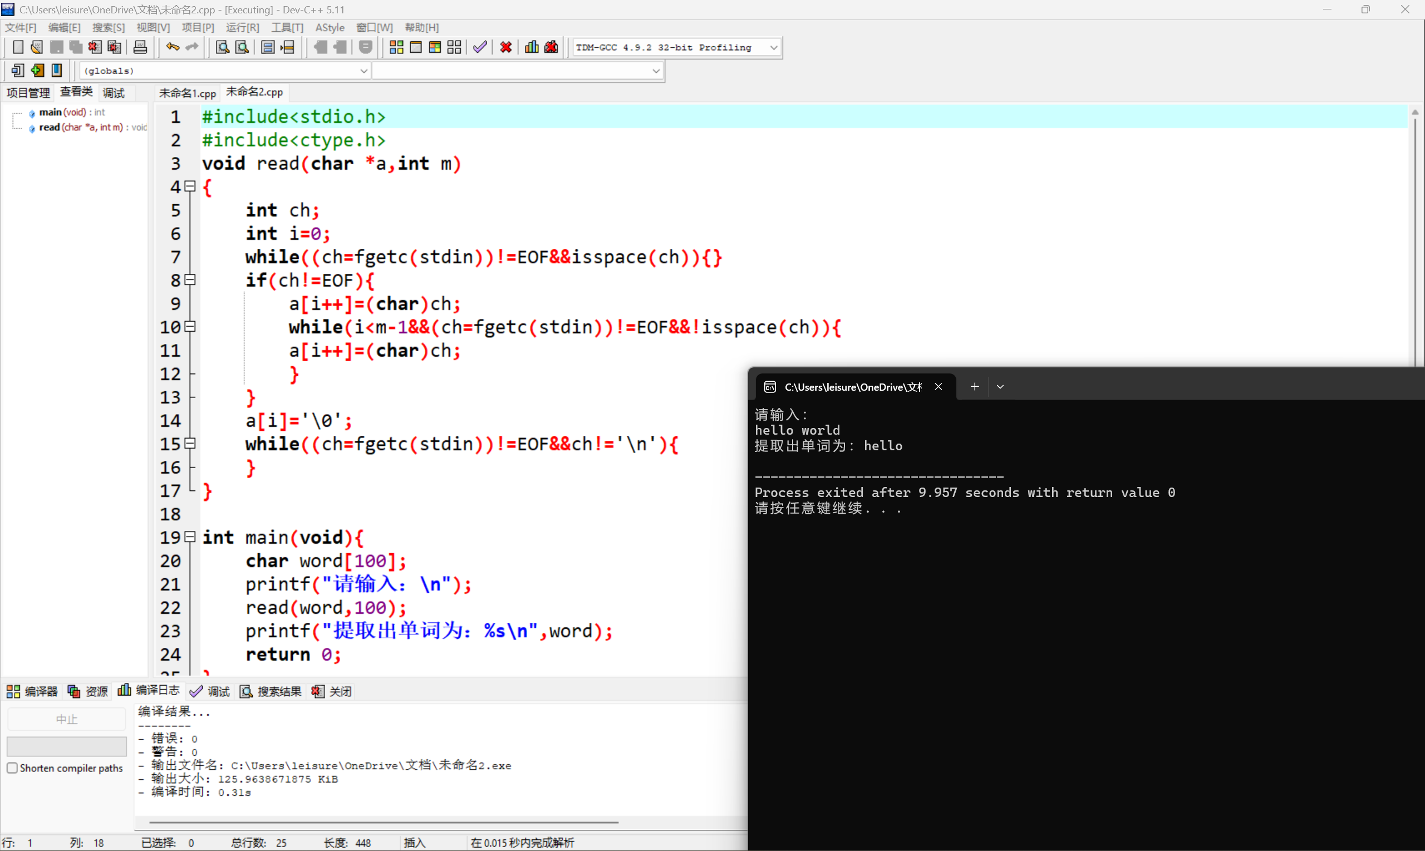The width and height of the screenshot is (1425, 851).
Task: Enable the Shorten compiler paths checkbox
Action: (13, 768)
